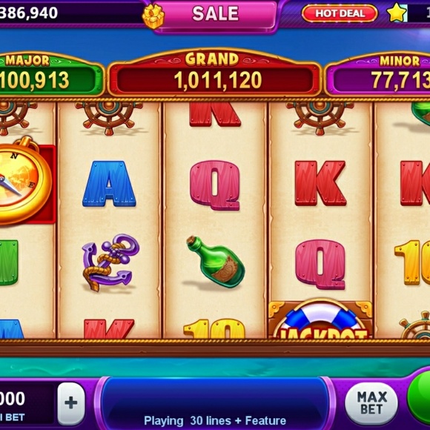Select the MAX BET button
The height and width of the screenshot is (430, 430).
click(x=371, y=403)
